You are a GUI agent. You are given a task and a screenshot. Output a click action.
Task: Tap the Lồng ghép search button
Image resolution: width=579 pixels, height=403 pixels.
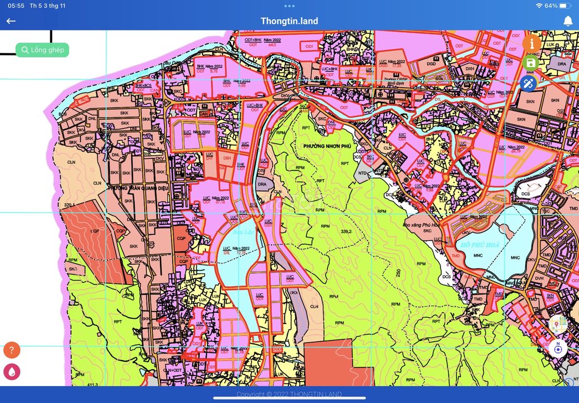click(x=42, y=50)
